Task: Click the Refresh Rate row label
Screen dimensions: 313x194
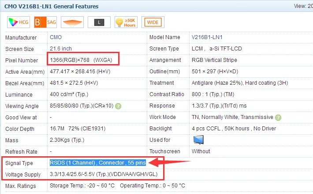Action: click(x=21, y=152)
